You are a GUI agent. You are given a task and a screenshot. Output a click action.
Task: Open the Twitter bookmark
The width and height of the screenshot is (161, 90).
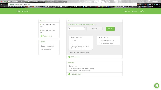(x=145, y=7)
